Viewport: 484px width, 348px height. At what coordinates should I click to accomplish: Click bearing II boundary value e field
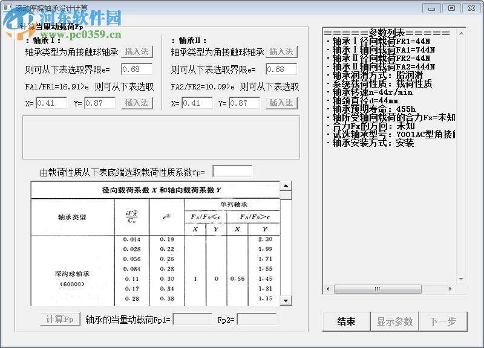[x=281, y=69]
